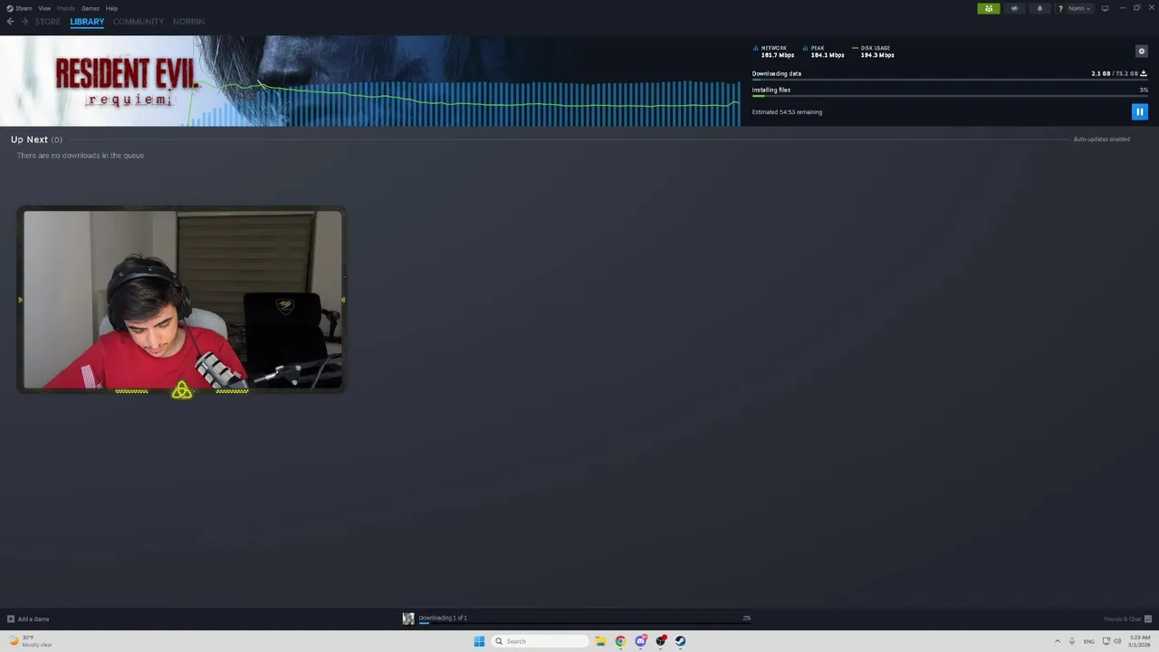Open the green friends icon button
This screenshot has height=652, width=1159.
pos(989,8)
